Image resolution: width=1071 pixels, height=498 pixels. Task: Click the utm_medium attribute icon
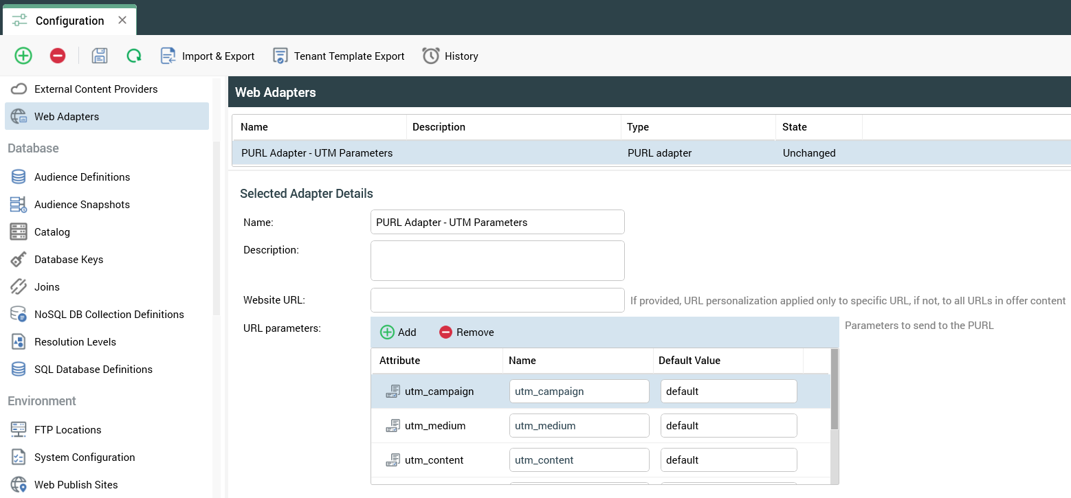click(393, 426)
